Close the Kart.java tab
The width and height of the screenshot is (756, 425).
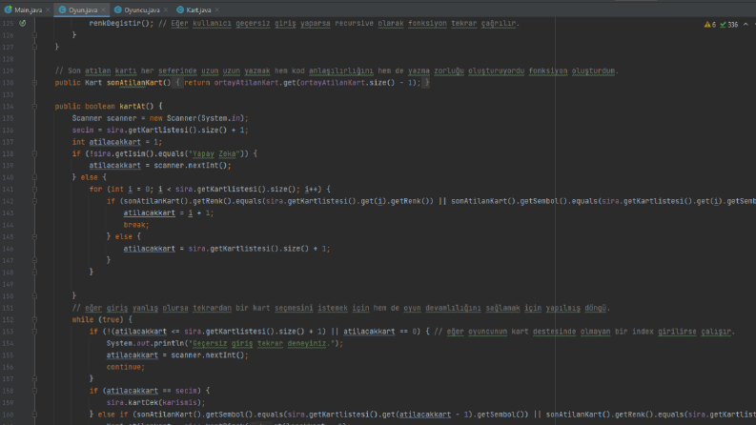[x=217, y=10]
